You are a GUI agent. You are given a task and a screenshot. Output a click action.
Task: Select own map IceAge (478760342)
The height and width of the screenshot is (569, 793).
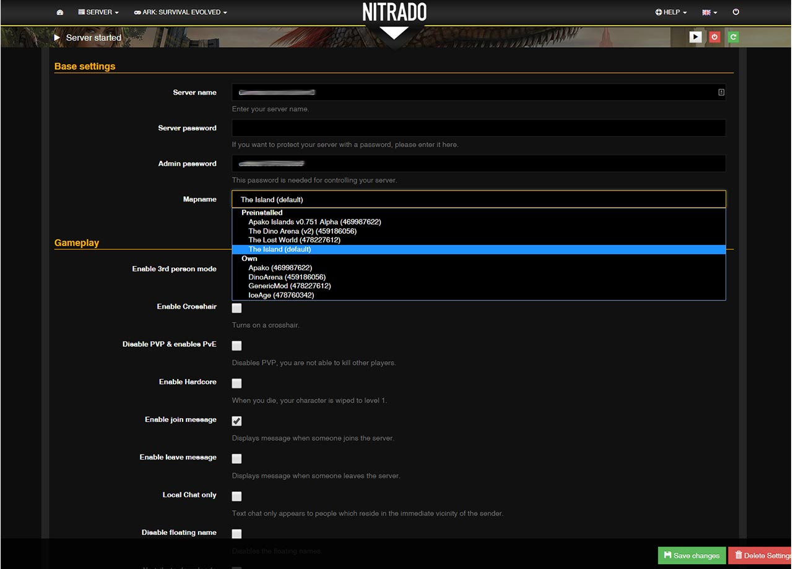(479, 296)
